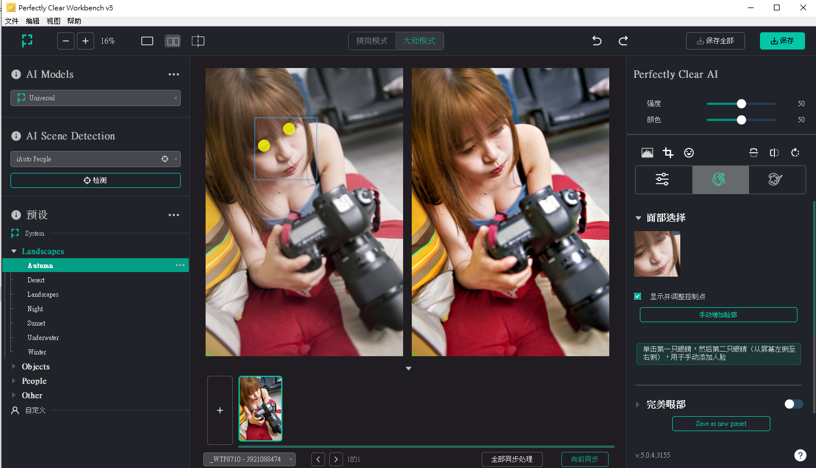Click the 保存全部 button
Screen dimensions: 816x468
[x=716, y=41]
